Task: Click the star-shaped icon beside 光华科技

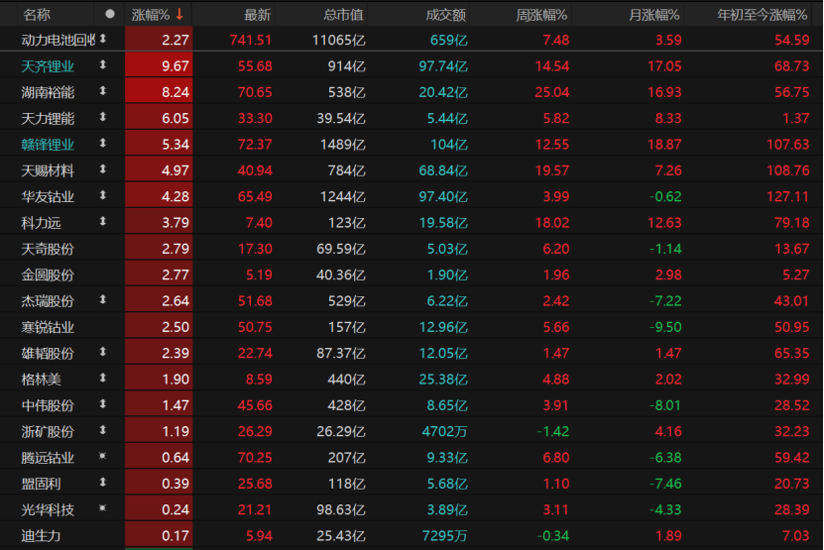Action: (x=101, y=508)
